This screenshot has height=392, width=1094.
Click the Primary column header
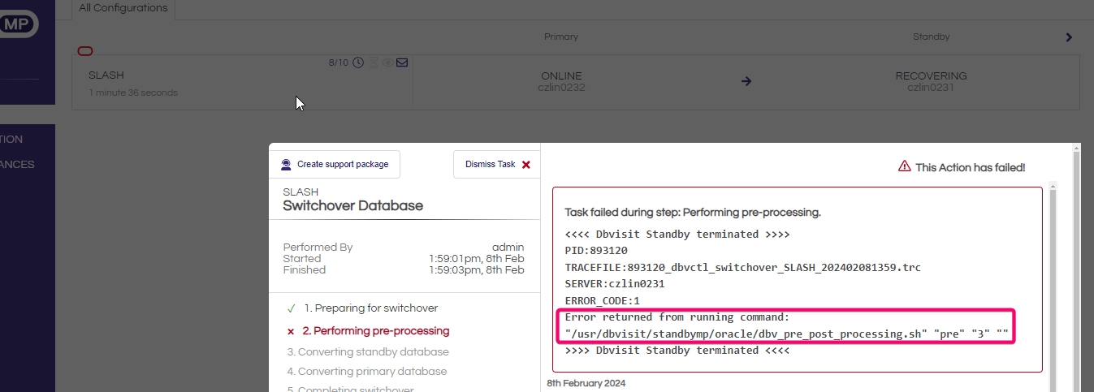[561, 37]
